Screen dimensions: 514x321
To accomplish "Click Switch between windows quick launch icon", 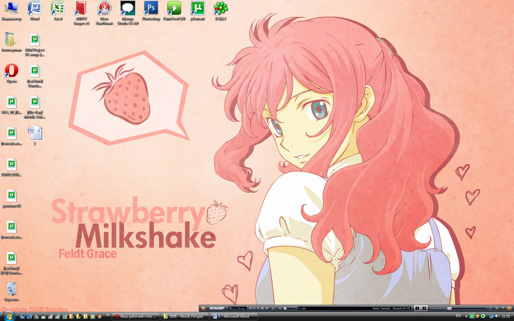I will pos(22,316).
